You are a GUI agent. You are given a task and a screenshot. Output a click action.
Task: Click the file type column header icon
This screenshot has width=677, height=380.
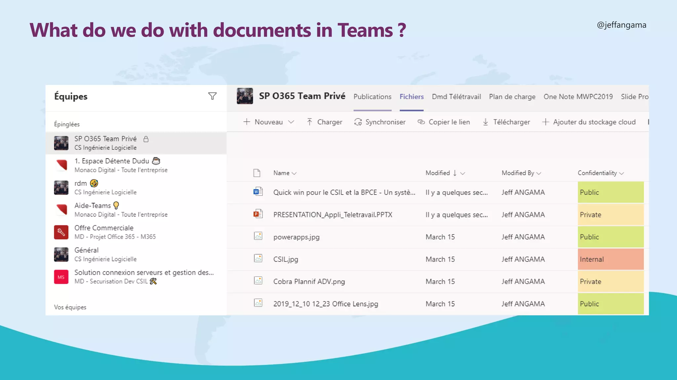pos(257,173)
